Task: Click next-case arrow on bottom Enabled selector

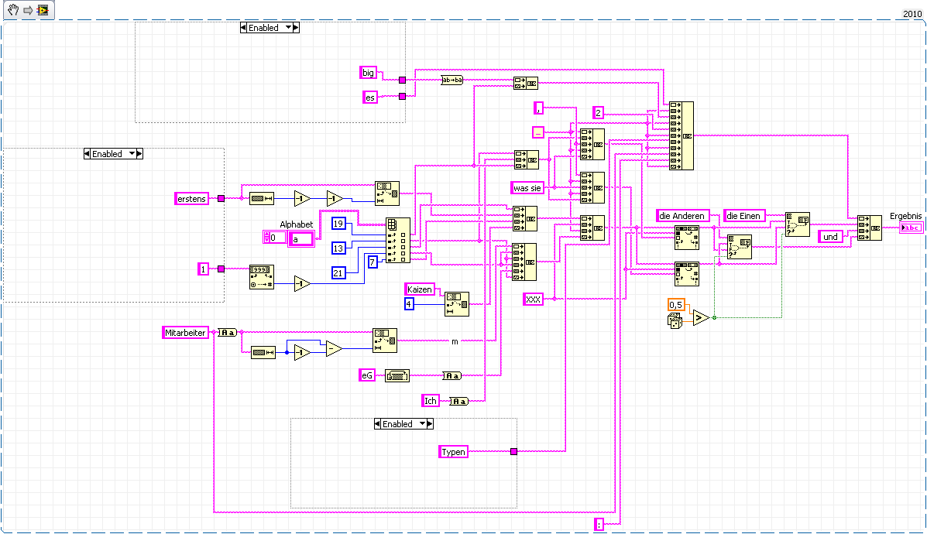Action: click(x=430, y=424)
